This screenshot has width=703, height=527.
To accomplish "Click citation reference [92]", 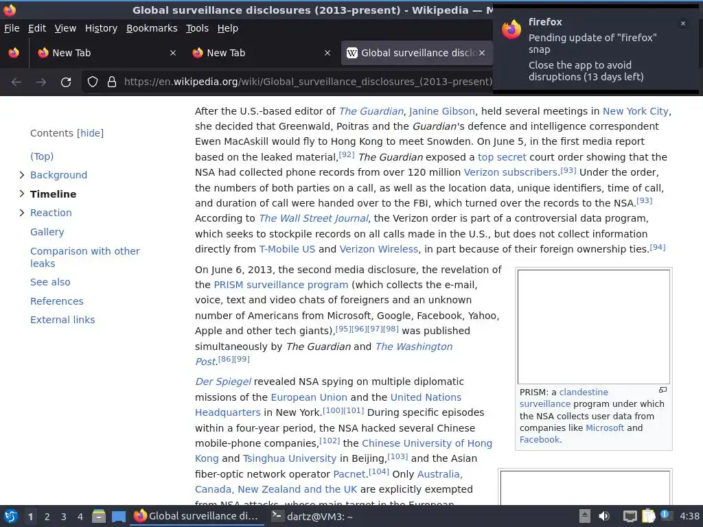I will coord(347,154).
